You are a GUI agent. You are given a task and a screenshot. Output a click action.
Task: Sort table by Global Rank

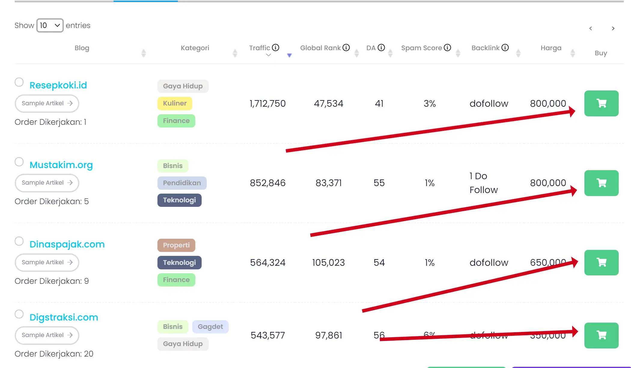(357, 53)
